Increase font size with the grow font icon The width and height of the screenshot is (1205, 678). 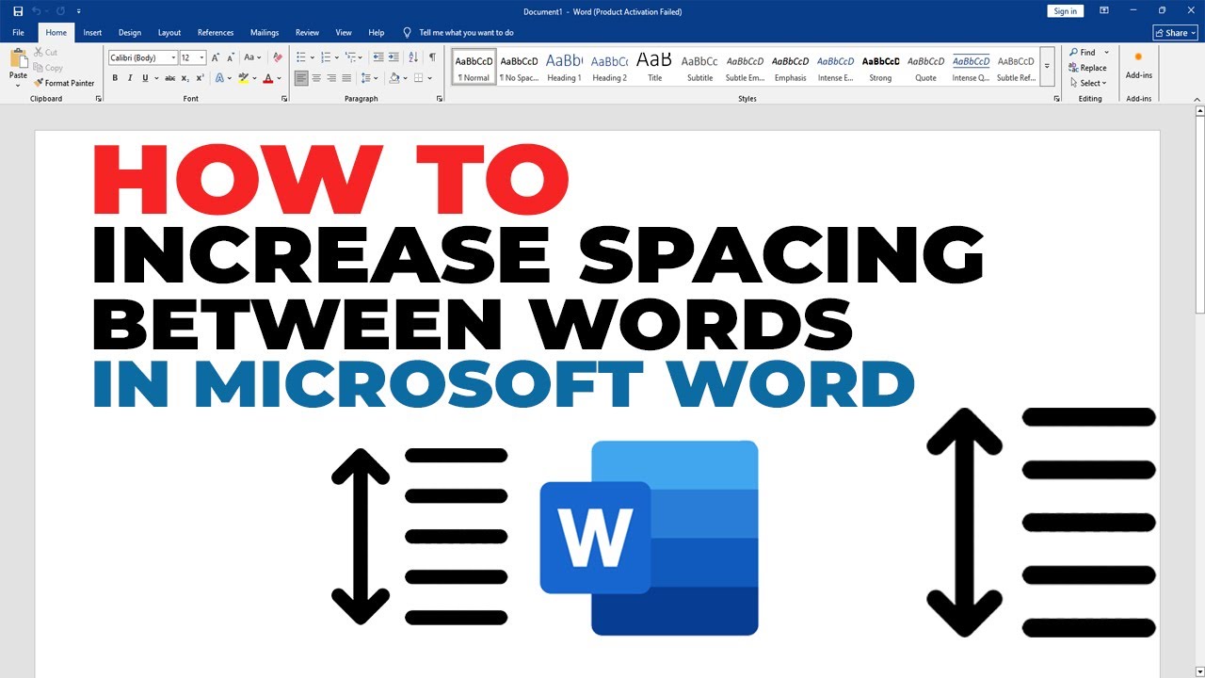point(216,57)
